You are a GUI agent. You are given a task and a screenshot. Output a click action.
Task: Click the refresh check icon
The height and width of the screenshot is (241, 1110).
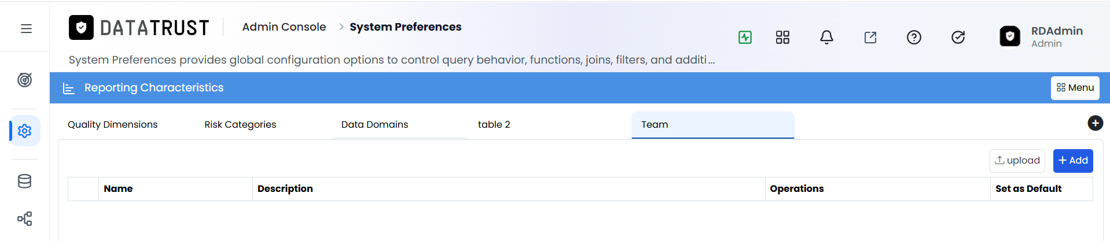point(958,38)
